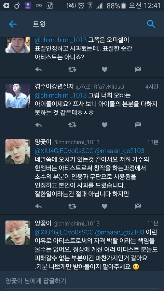Screen dimensions: 164x291
Task: Open 경수야강변살자's profile picture
Action: point(18,96)
